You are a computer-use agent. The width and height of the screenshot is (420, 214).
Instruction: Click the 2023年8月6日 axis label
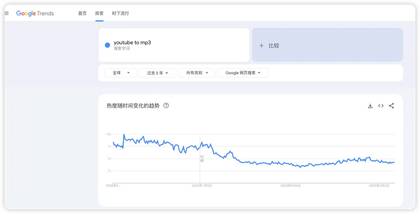290,185
